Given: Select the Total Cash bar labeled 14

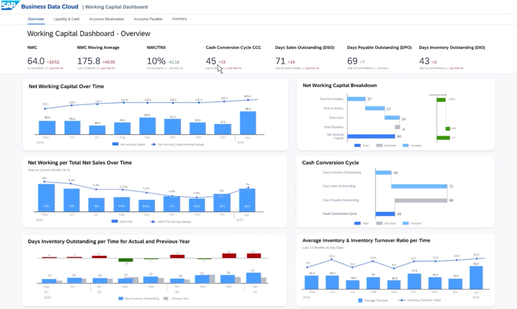Looking at the screenshot, I should [392, 118].
